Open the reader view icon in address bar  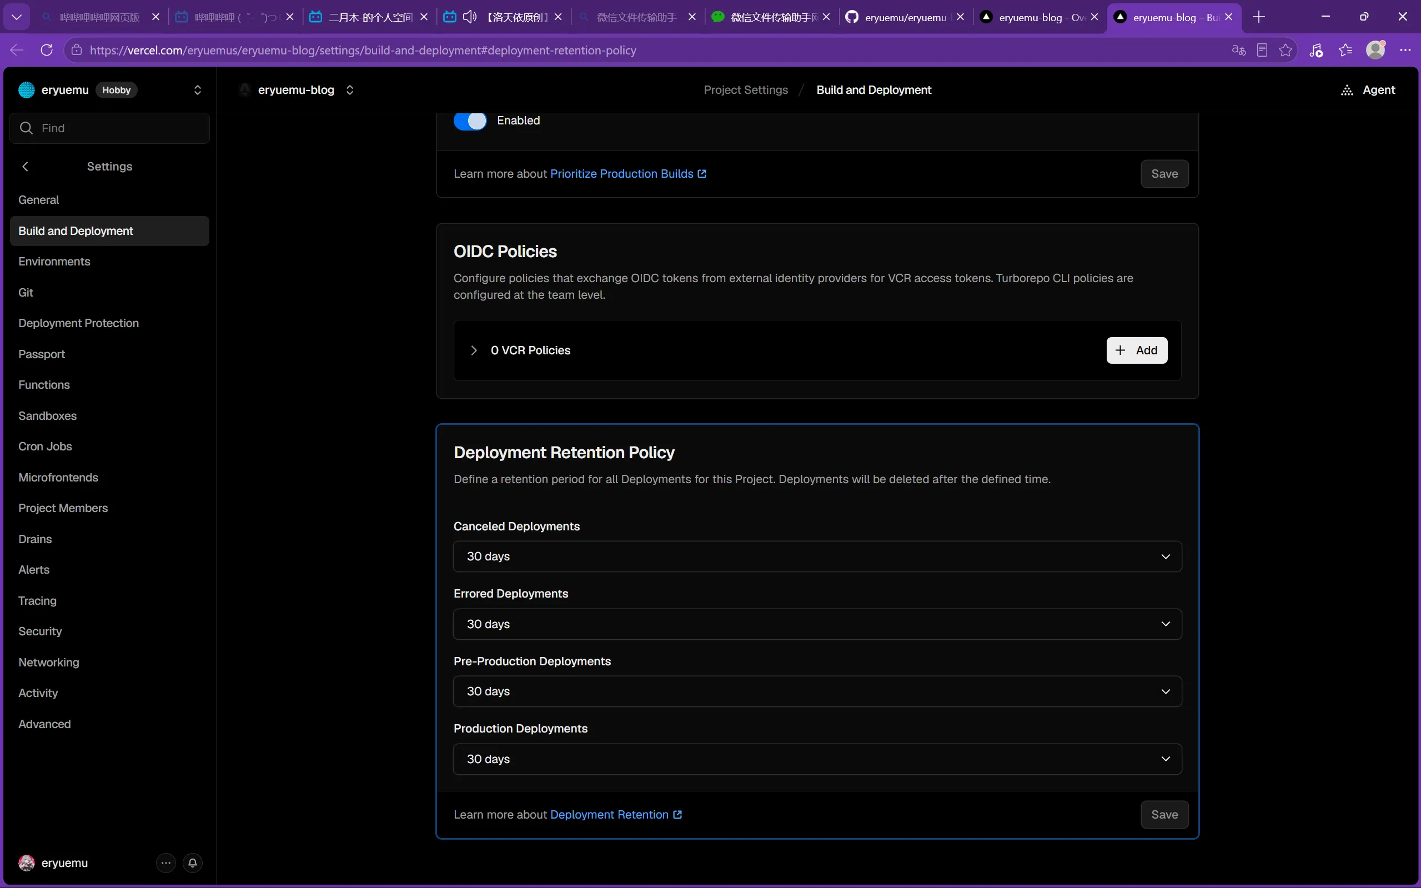(x=1262, y=50)
